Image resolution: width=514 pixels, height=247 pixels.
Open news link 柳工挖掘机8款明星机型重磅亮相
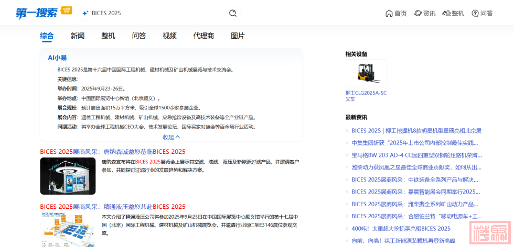tap(416, 131)
